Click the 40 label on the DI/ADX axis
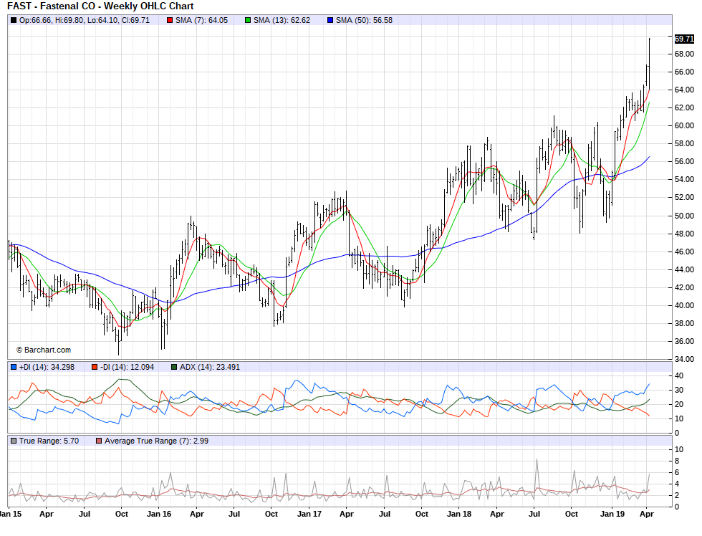This screenshot has width=702, height=536. point(679,375)
